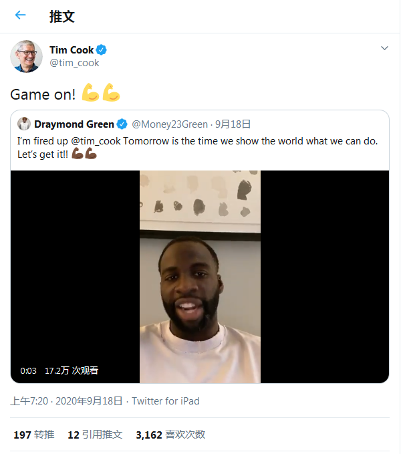Open Tim Cook's profile picture
Viewport: 401px width, 454px height.
click(26, 56)
